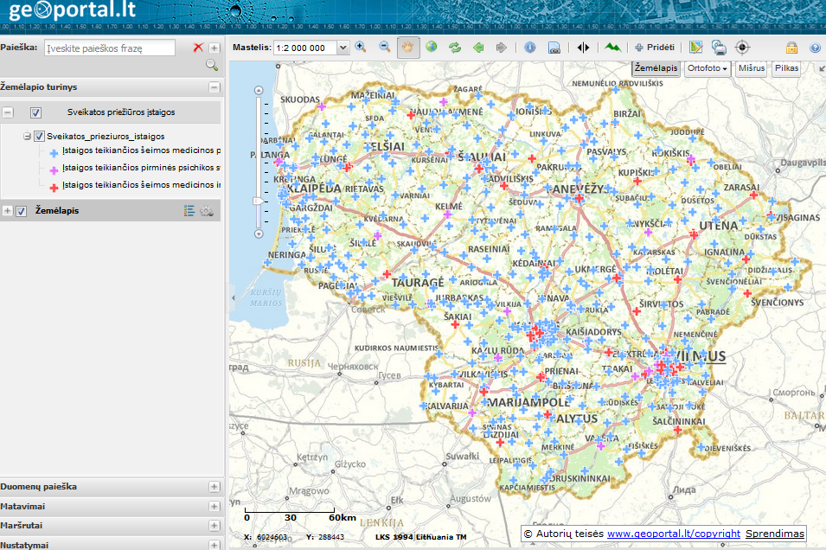This screenshot has width=826, height=550.
Task: Toggle the Sveikatos priežiūros įstaigos group checkbox
Action: pyautogui.click(x=35, y=112)
